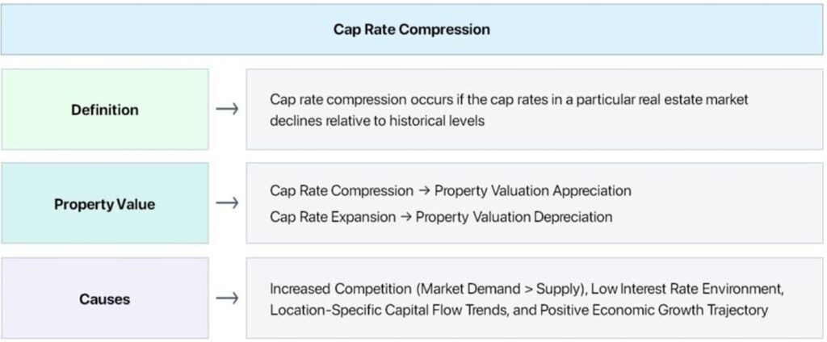Click the Cap Rate Expansion phrase
Image resolution: width=827 pixels, height=342 pixels.
coord(333,217)
